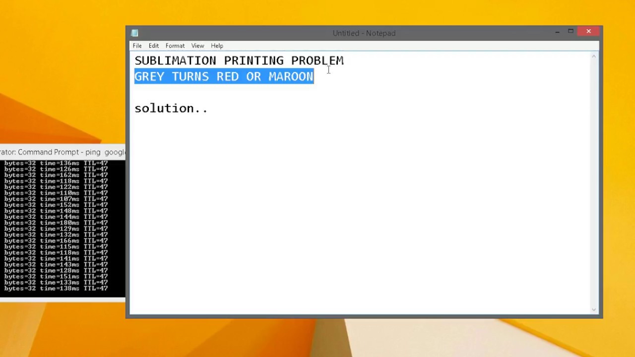The width and height of the screenshot is (635, 357).
Task: Click "time=138ms" line in Command Prompt
Action: click(56, 289)
